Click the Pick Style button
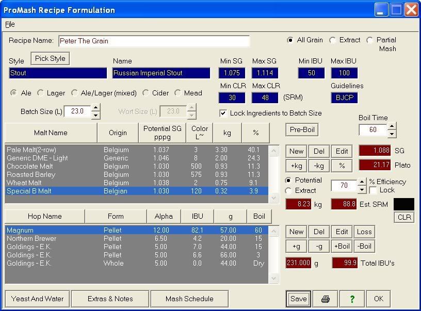The height and width of the screenshot is (311, 421). pos(50,58)
